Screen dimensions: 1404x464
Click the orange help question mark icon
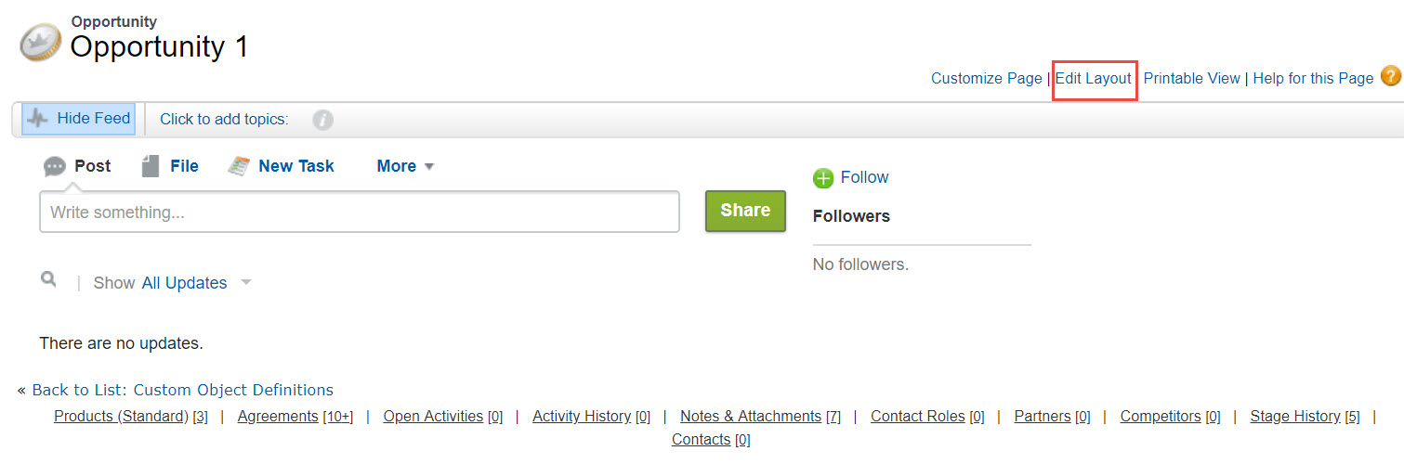pyautogui.click(x=1390, y=77)
